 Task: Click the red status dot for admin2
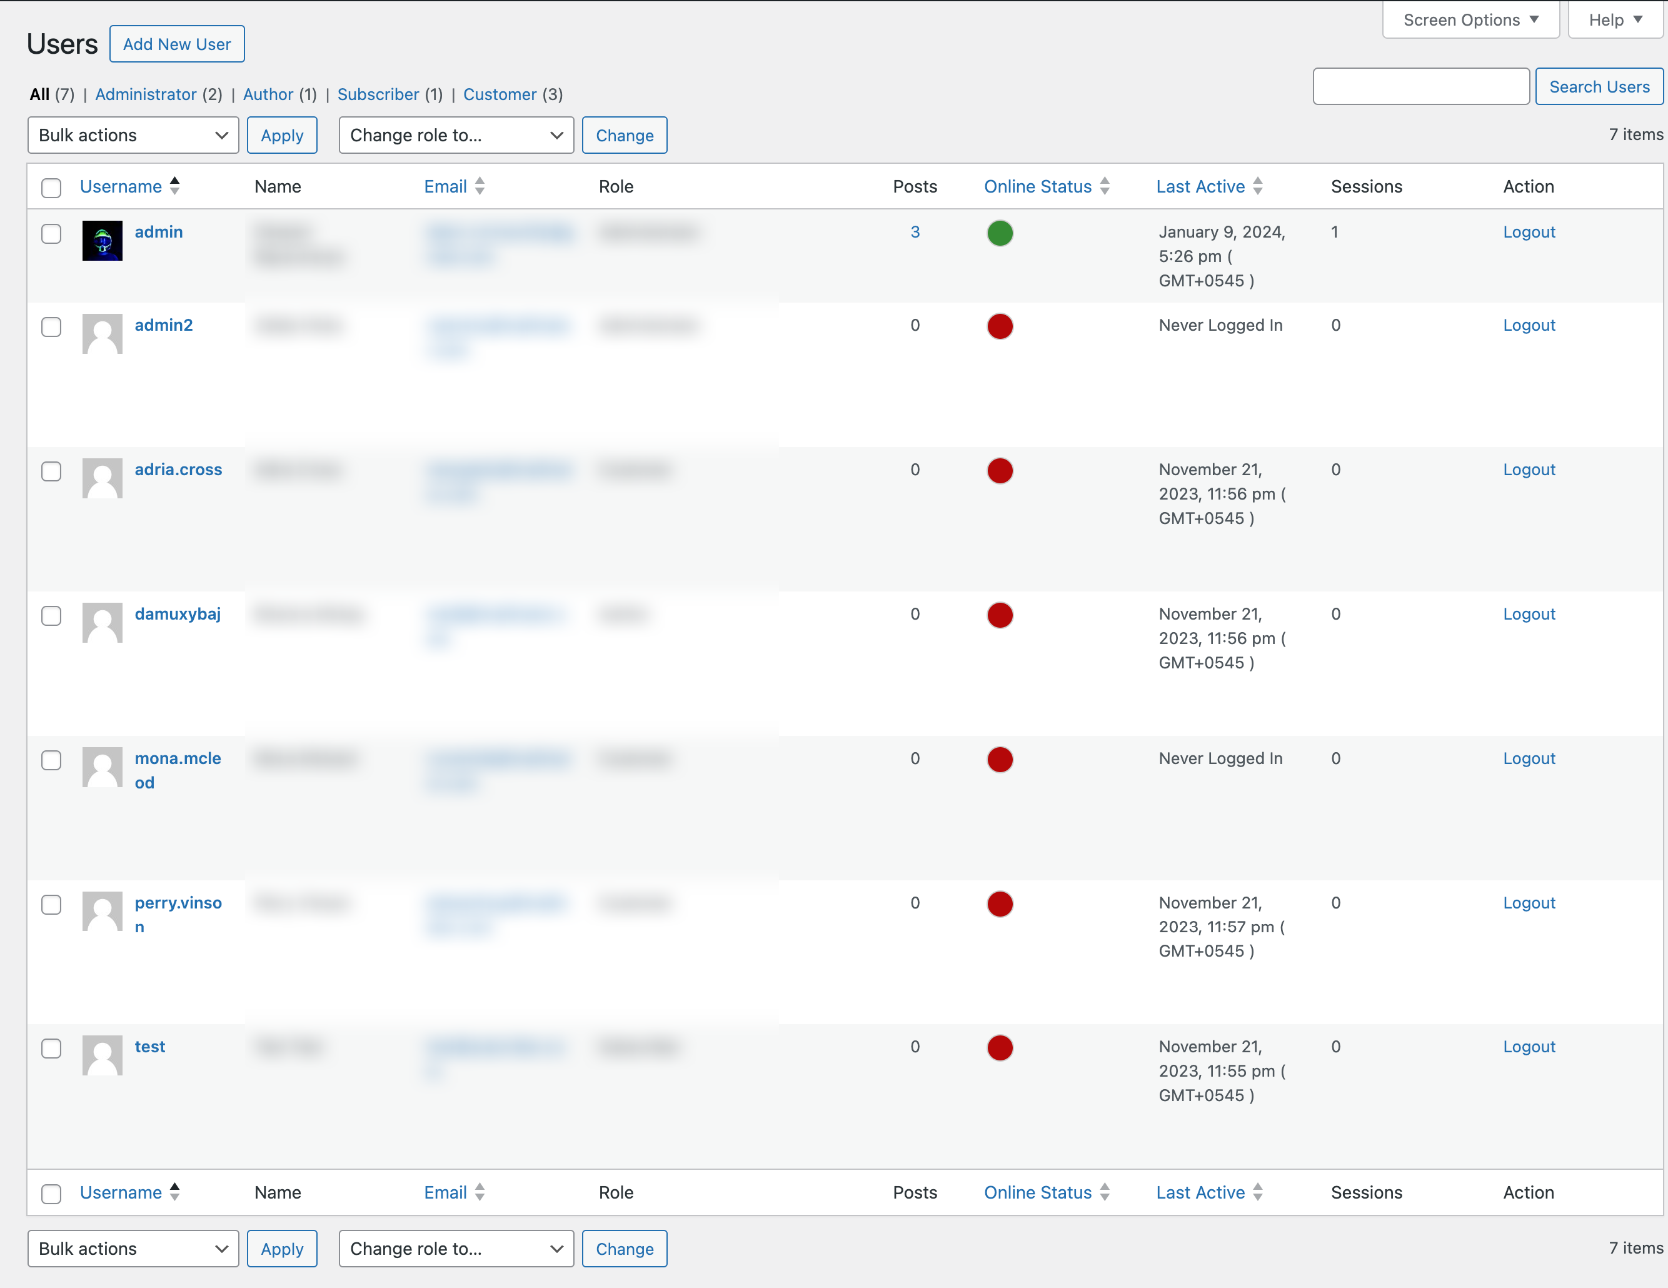click(1000, 326)
